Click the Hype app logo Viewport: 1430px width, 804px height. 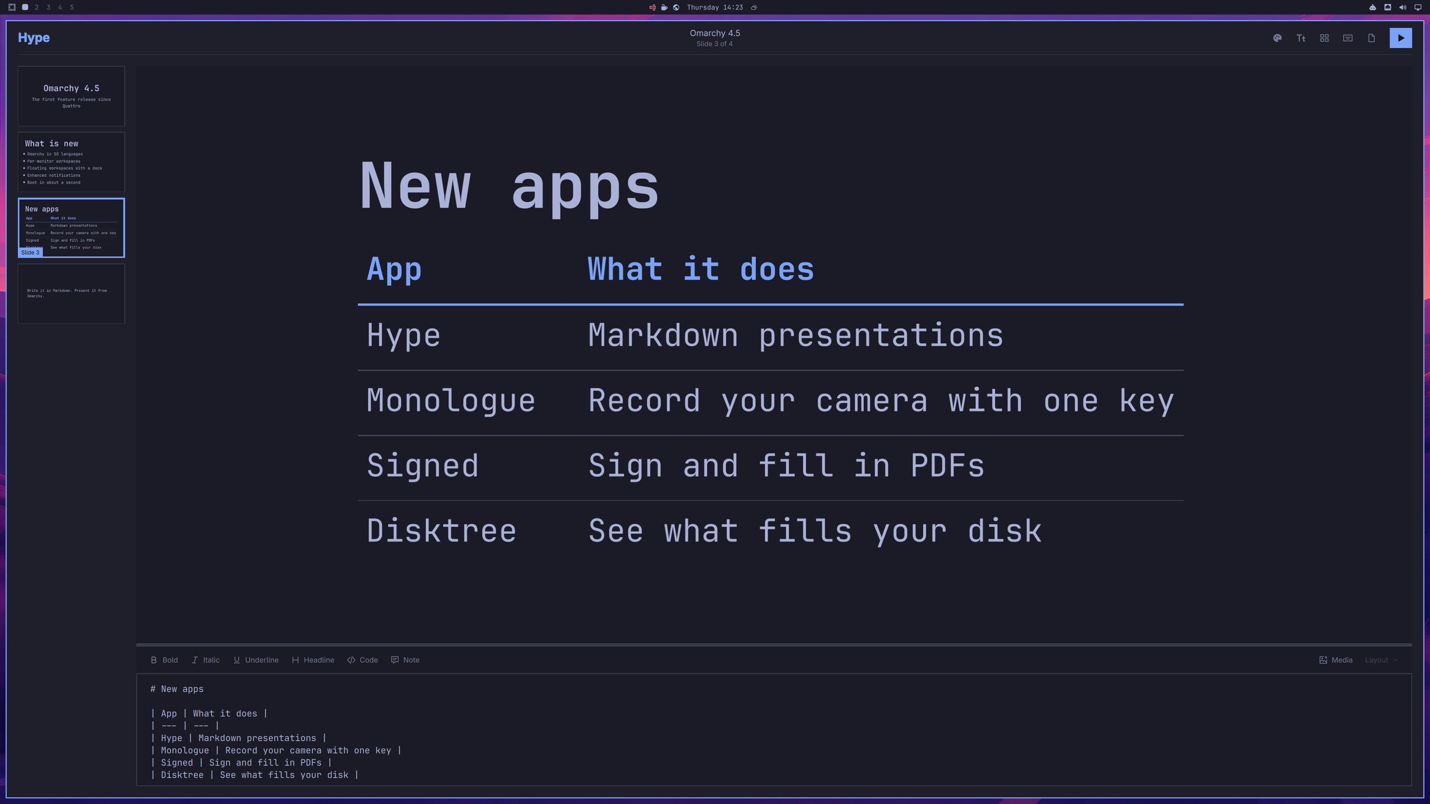pos(34,37)
